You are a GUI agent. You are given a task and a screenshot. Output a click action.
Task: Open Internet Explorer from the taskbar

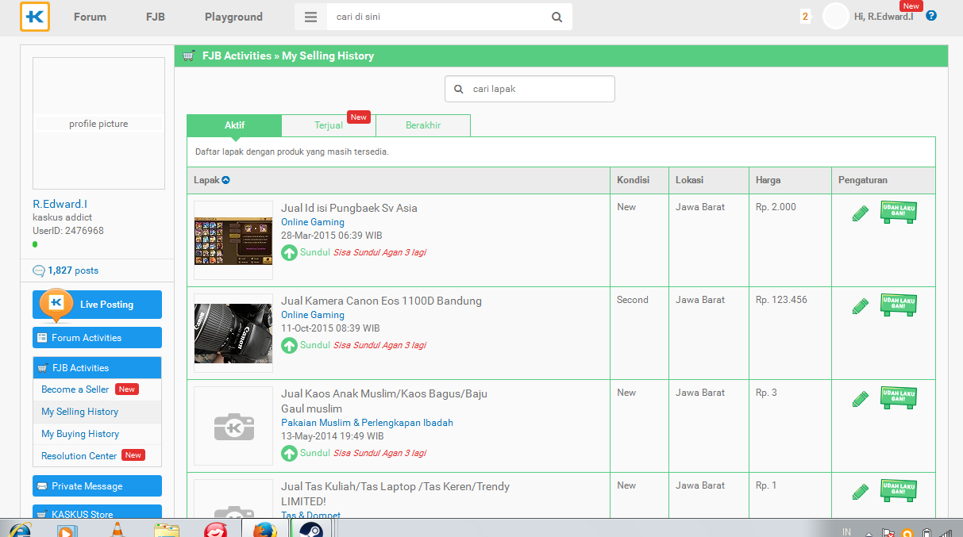pyautogui.click(x=19, y=530)
